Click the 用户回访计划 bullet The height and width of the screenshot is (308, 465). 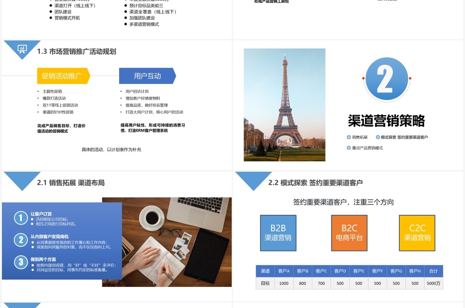click(137, 91)
